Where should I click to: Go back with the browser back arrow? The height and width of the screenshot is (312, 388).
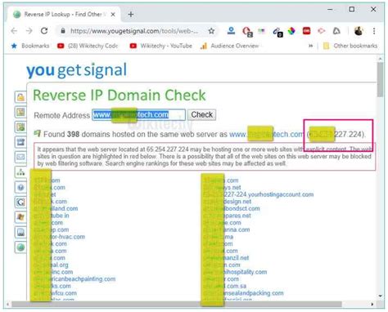(x=14, y=31)
